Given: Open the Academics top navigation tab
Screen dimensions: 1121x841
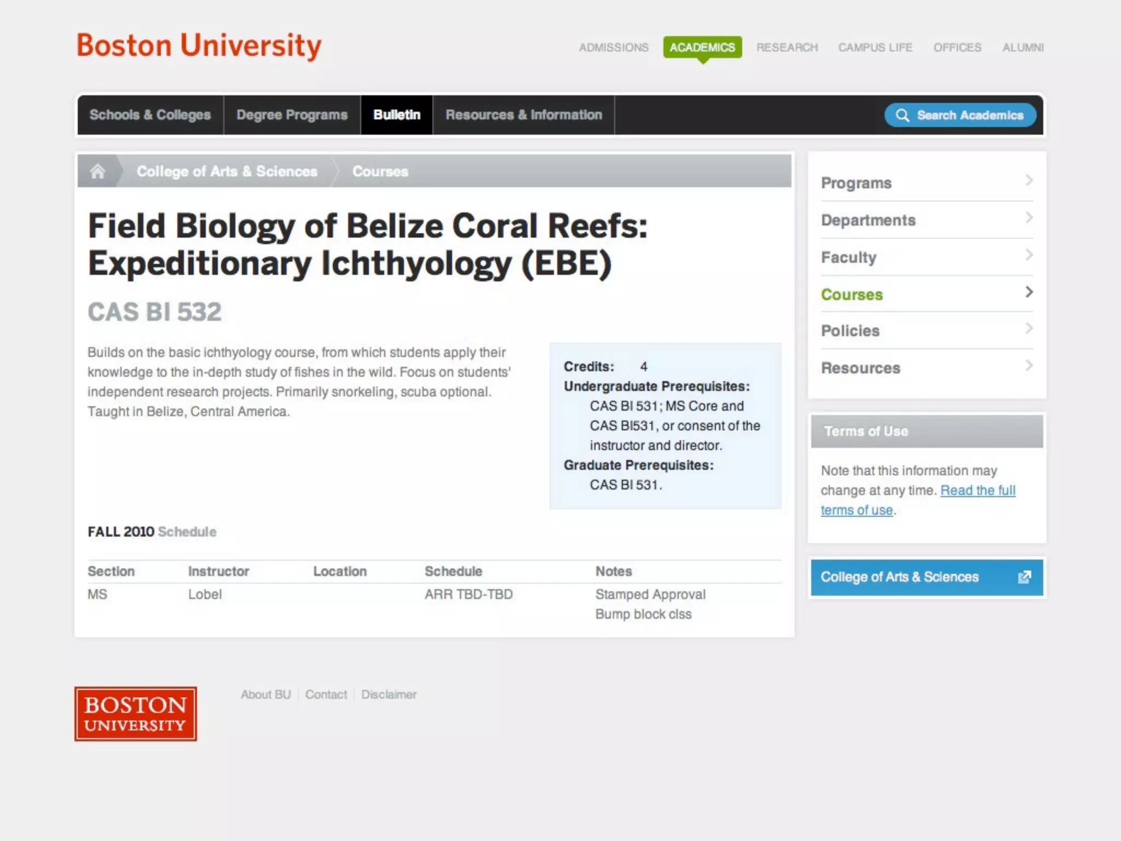Looking at the screenshot, I should (702, 48).
